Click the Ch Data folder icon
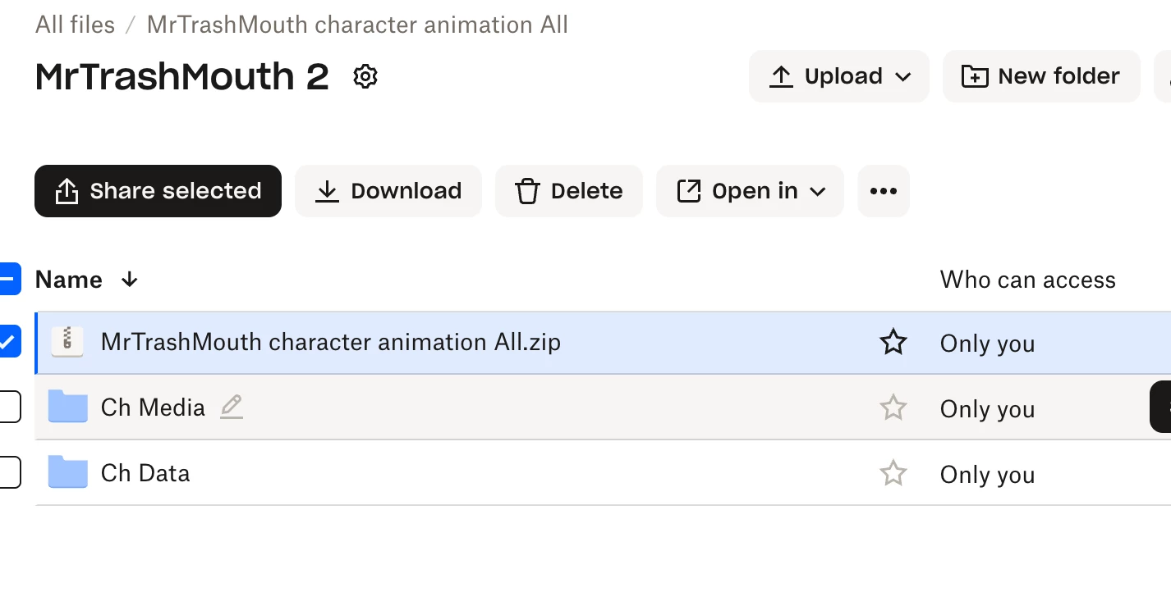 click(x=67, y=473)
